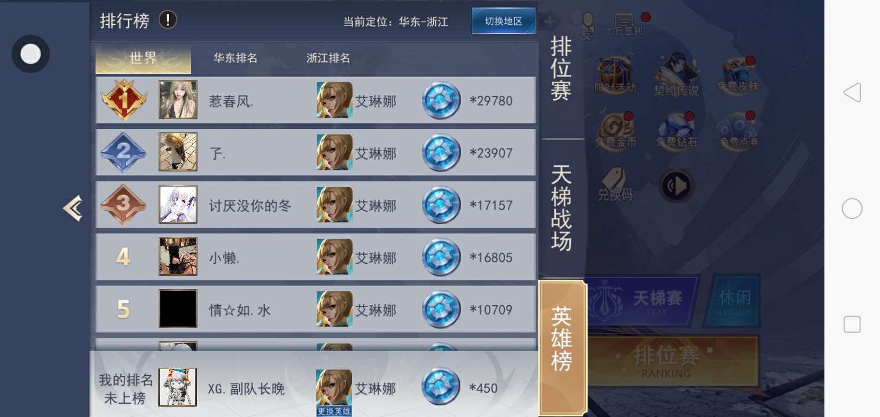
Task: Tap the Android back triangle button
Action: [852, 93]
